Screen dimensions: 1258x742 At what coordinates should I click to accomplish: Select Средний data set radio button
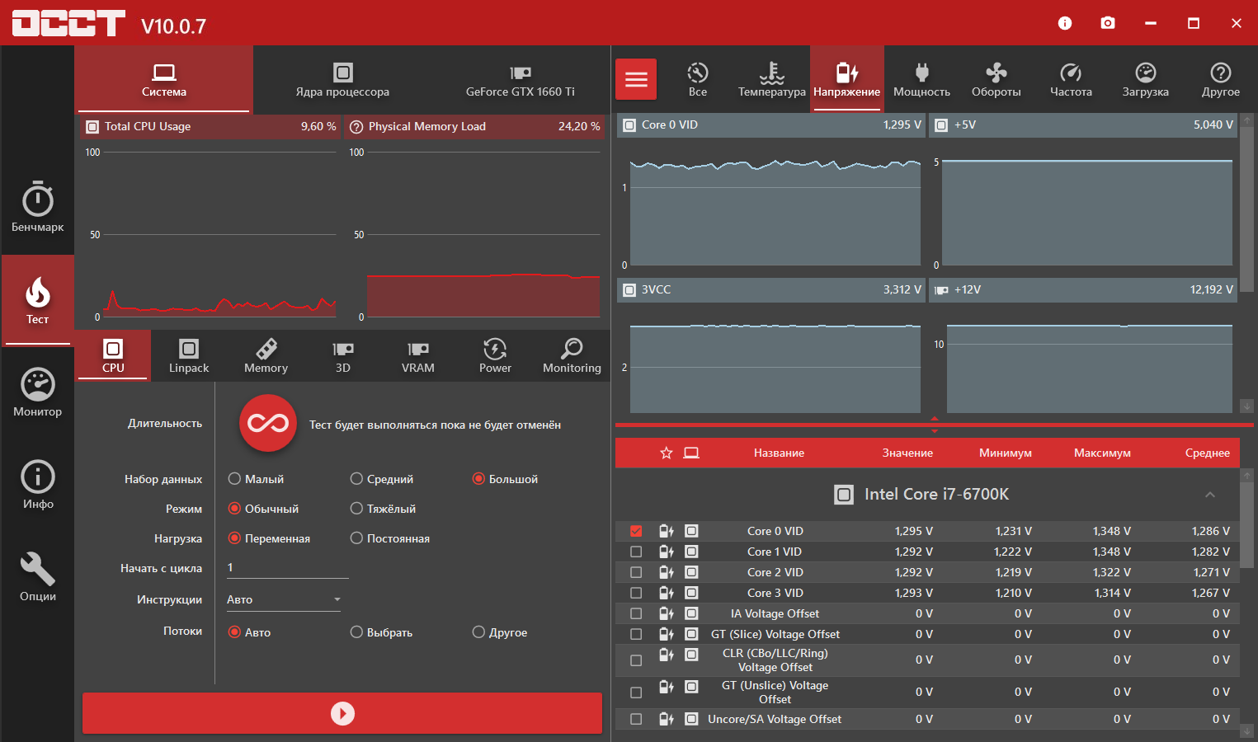pyautogui.click(x=356, y=478)
